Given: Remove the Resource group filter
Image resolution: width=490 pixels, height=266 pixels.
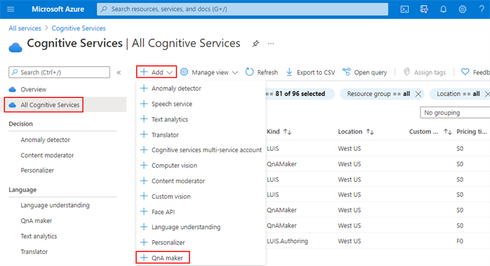Looking at the screenshot, I should (x=418, y=94).
